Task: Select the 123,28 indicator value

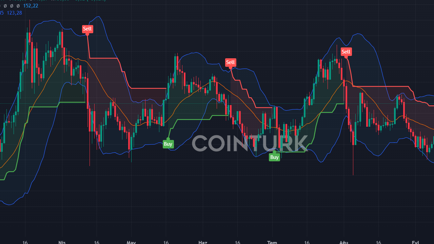Action: pos(14,13)
